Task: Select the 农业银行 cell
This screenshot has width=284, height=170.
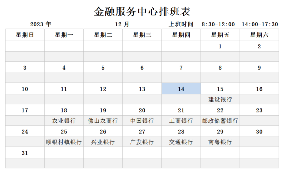Action: [64, 121]
